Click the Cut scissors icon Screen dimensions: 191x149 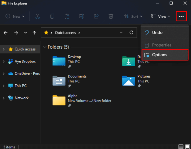click(38, 16)
